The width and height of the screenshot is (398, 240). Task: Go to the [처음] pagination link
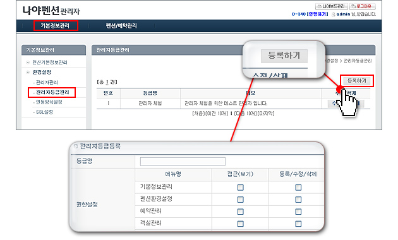click(198, 114)
